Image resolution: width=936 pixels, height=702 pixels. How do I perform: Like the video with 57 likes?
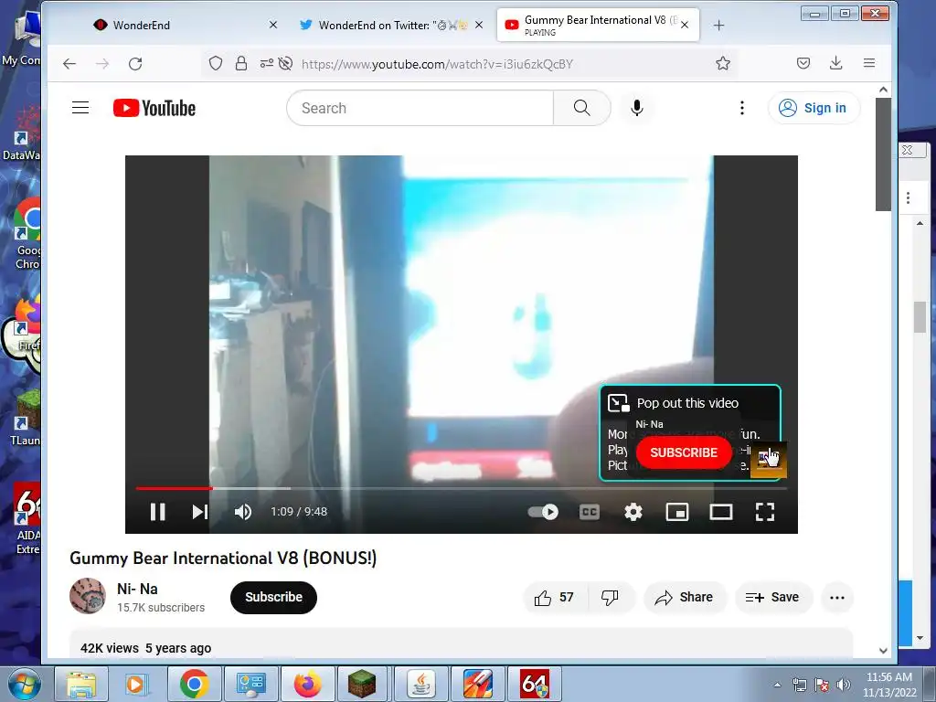point(555,598)
